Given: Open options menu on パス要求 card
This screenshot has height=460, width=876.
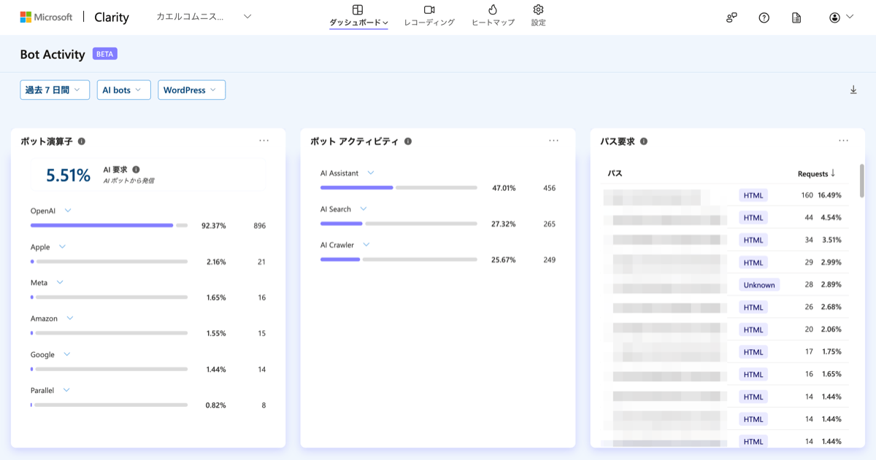Looking at the screenshot, I should (x=845, y=141).
